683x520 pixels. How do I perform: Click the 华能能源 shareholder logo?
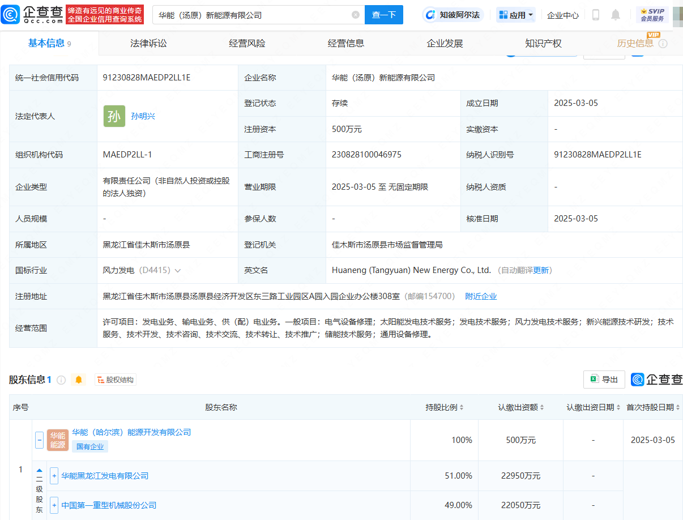(58, 440)
